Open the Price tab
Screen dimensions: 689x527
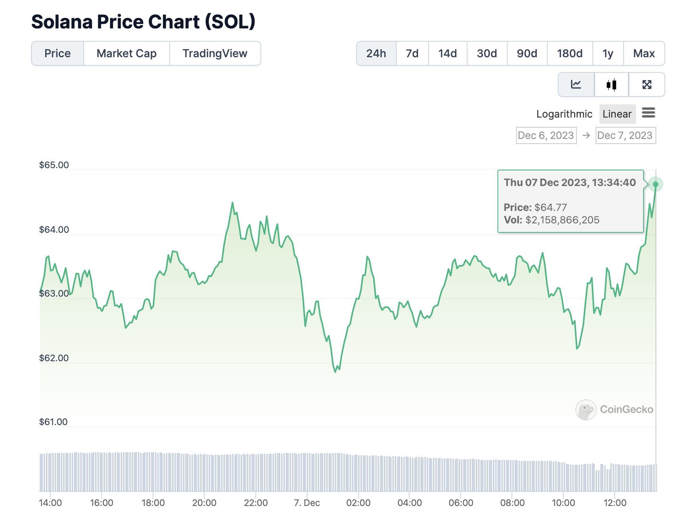point(58,53)
